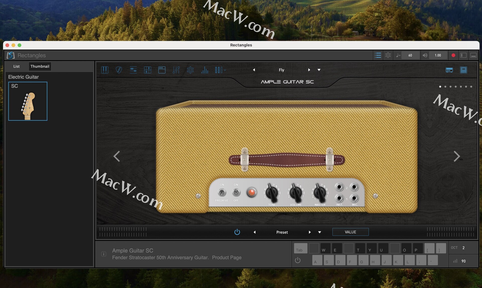The image size is (482, 288).
Task: Click the Electric Guitar category label
Action: pos(23,77)
